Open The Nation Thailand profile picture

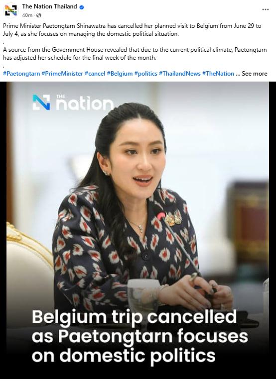(11, 11)
